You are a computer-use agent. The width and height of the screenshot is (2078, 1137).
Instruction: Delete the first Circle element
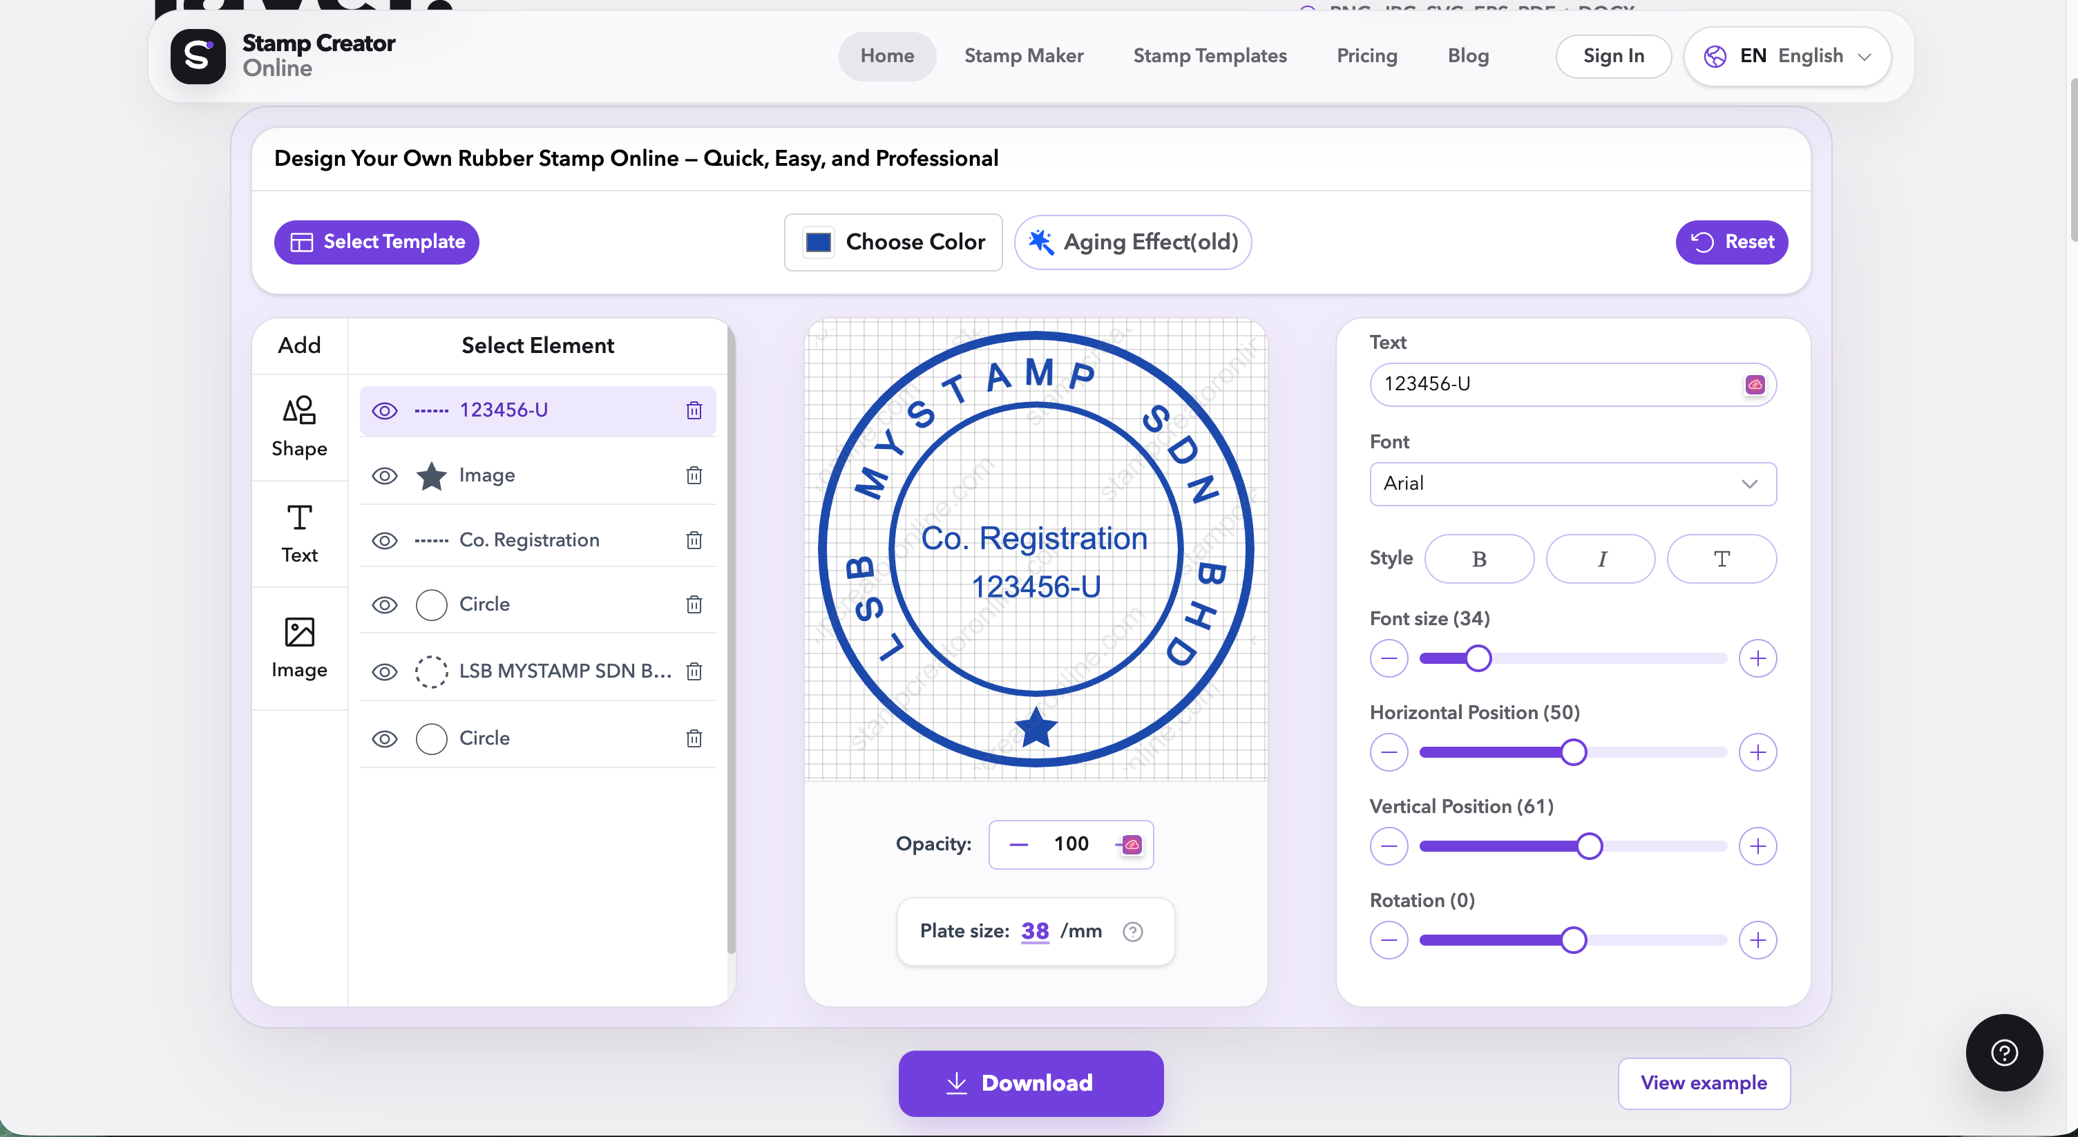[694, 604]
